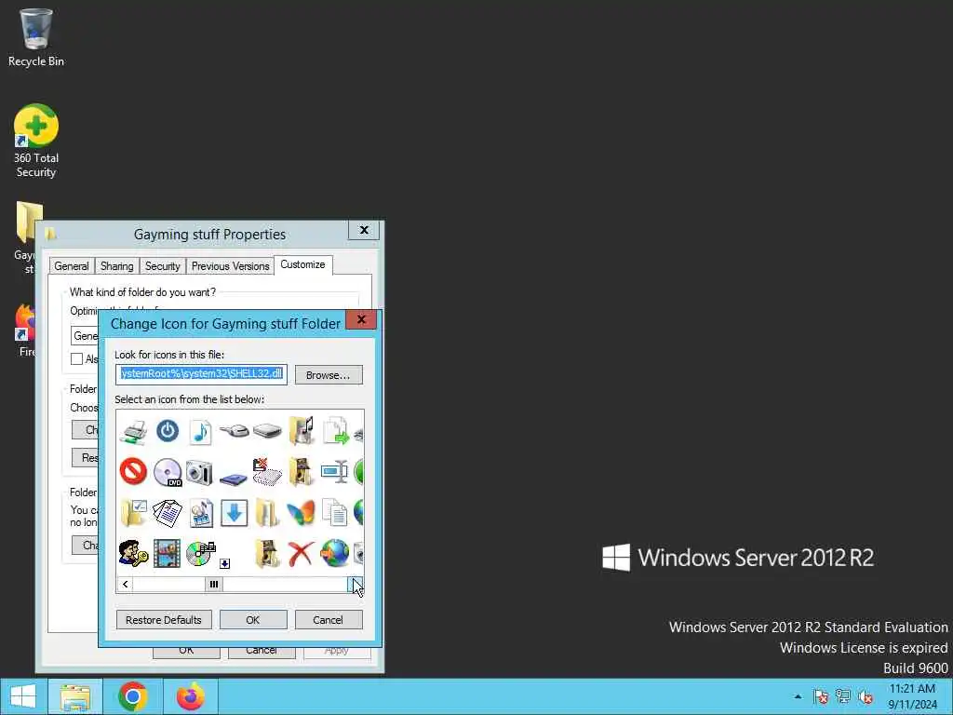Pick the disconnected drive with red X icon
This screenshot has width=953, height=715.
click(x=267, y=472)
